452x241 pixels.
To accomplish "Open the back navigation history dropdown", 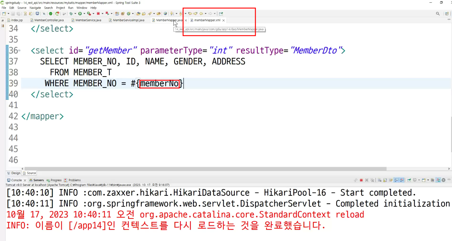I will tap(205, 13).
